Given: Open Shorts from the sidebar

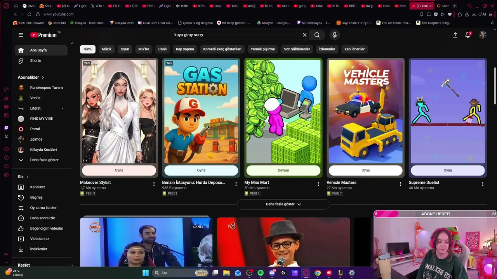Looking at the screenshot, I should pos(42,60).
